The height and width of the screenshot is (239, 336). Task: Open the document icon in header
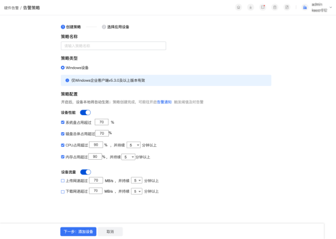(287, 7)
